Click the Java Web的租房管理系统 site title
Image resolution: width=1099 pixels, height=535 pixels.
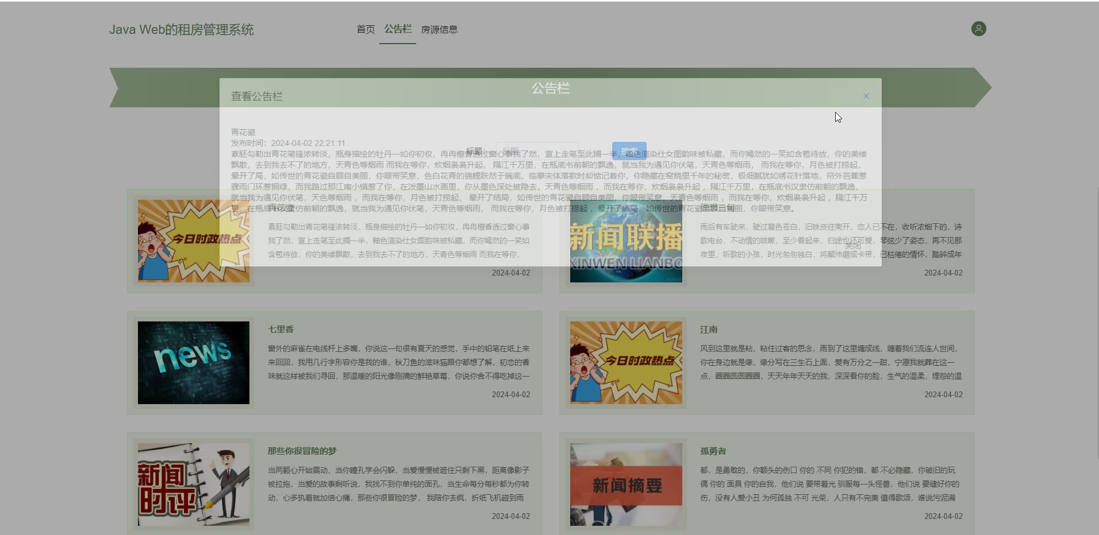tap(182, 29)
